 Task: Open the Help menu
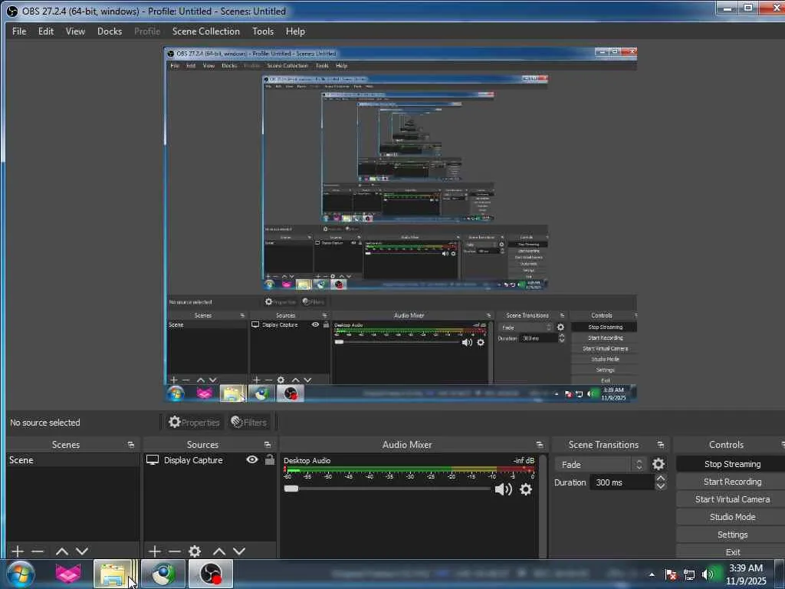(295, 31)
